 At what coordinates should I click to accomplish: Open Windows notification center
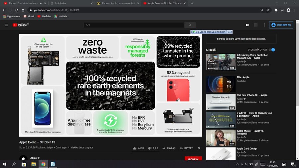coord(293,164)
